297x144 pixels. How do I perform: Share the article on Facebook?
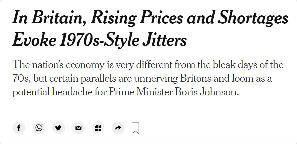pyautogui.click(x=19, y=128)
